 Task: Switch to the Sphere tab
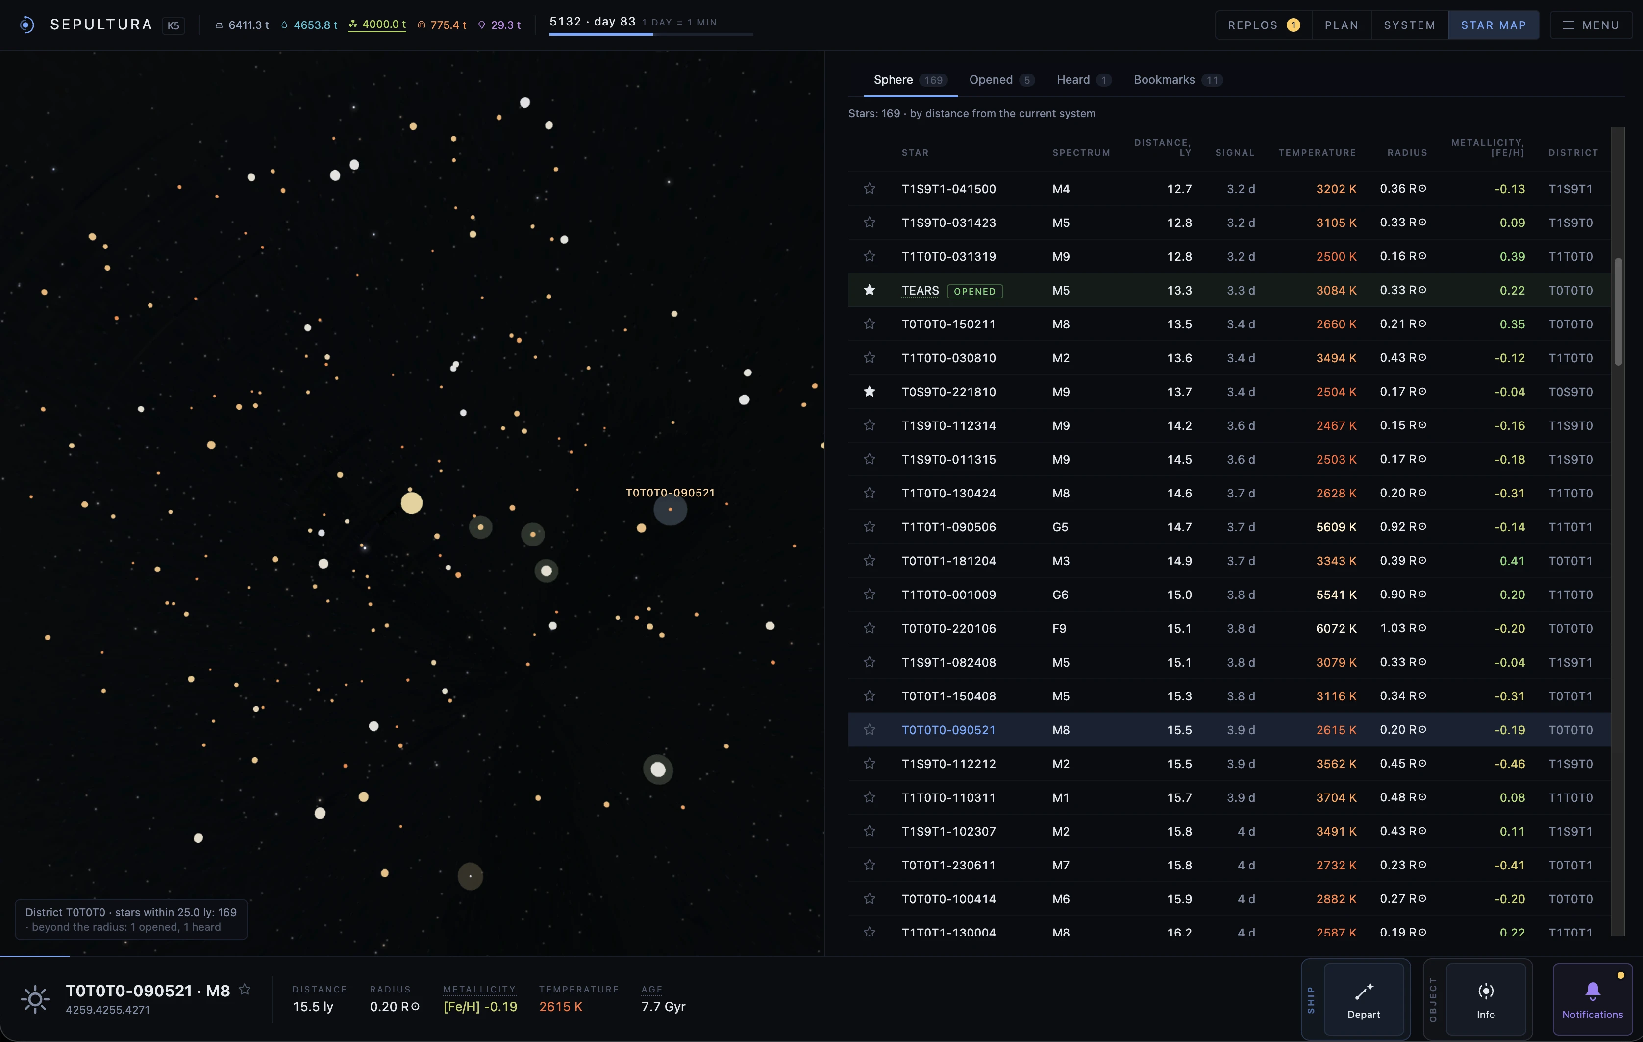tap(910, 80)
